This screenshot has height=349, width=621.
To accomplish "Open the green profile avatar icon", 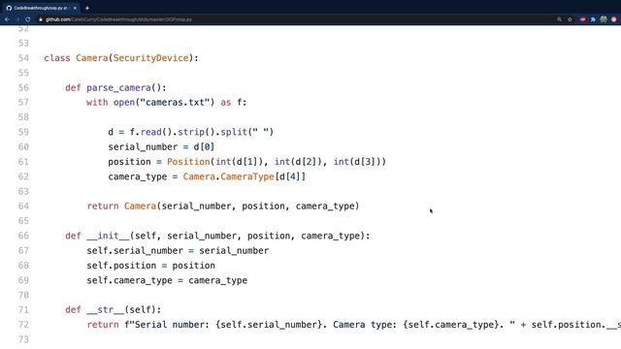I will [x=604, y=19].
